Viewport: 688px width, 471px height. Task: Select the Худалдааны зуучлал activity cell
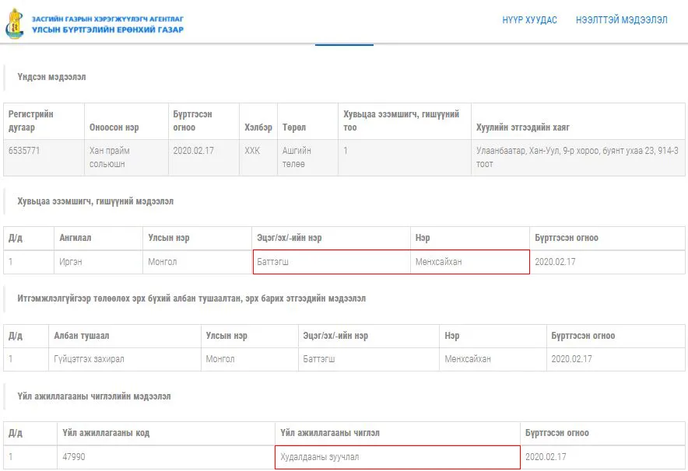tap(398, 457)
